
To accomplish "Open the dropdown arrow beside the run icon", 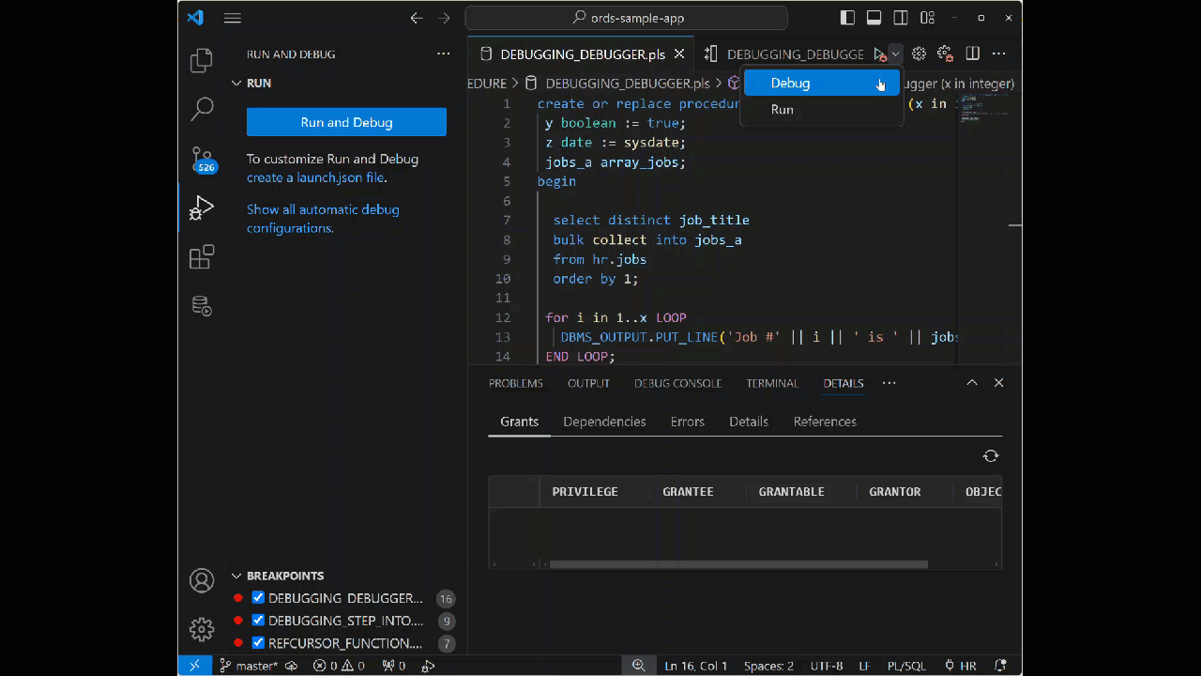I will (896, 54).
